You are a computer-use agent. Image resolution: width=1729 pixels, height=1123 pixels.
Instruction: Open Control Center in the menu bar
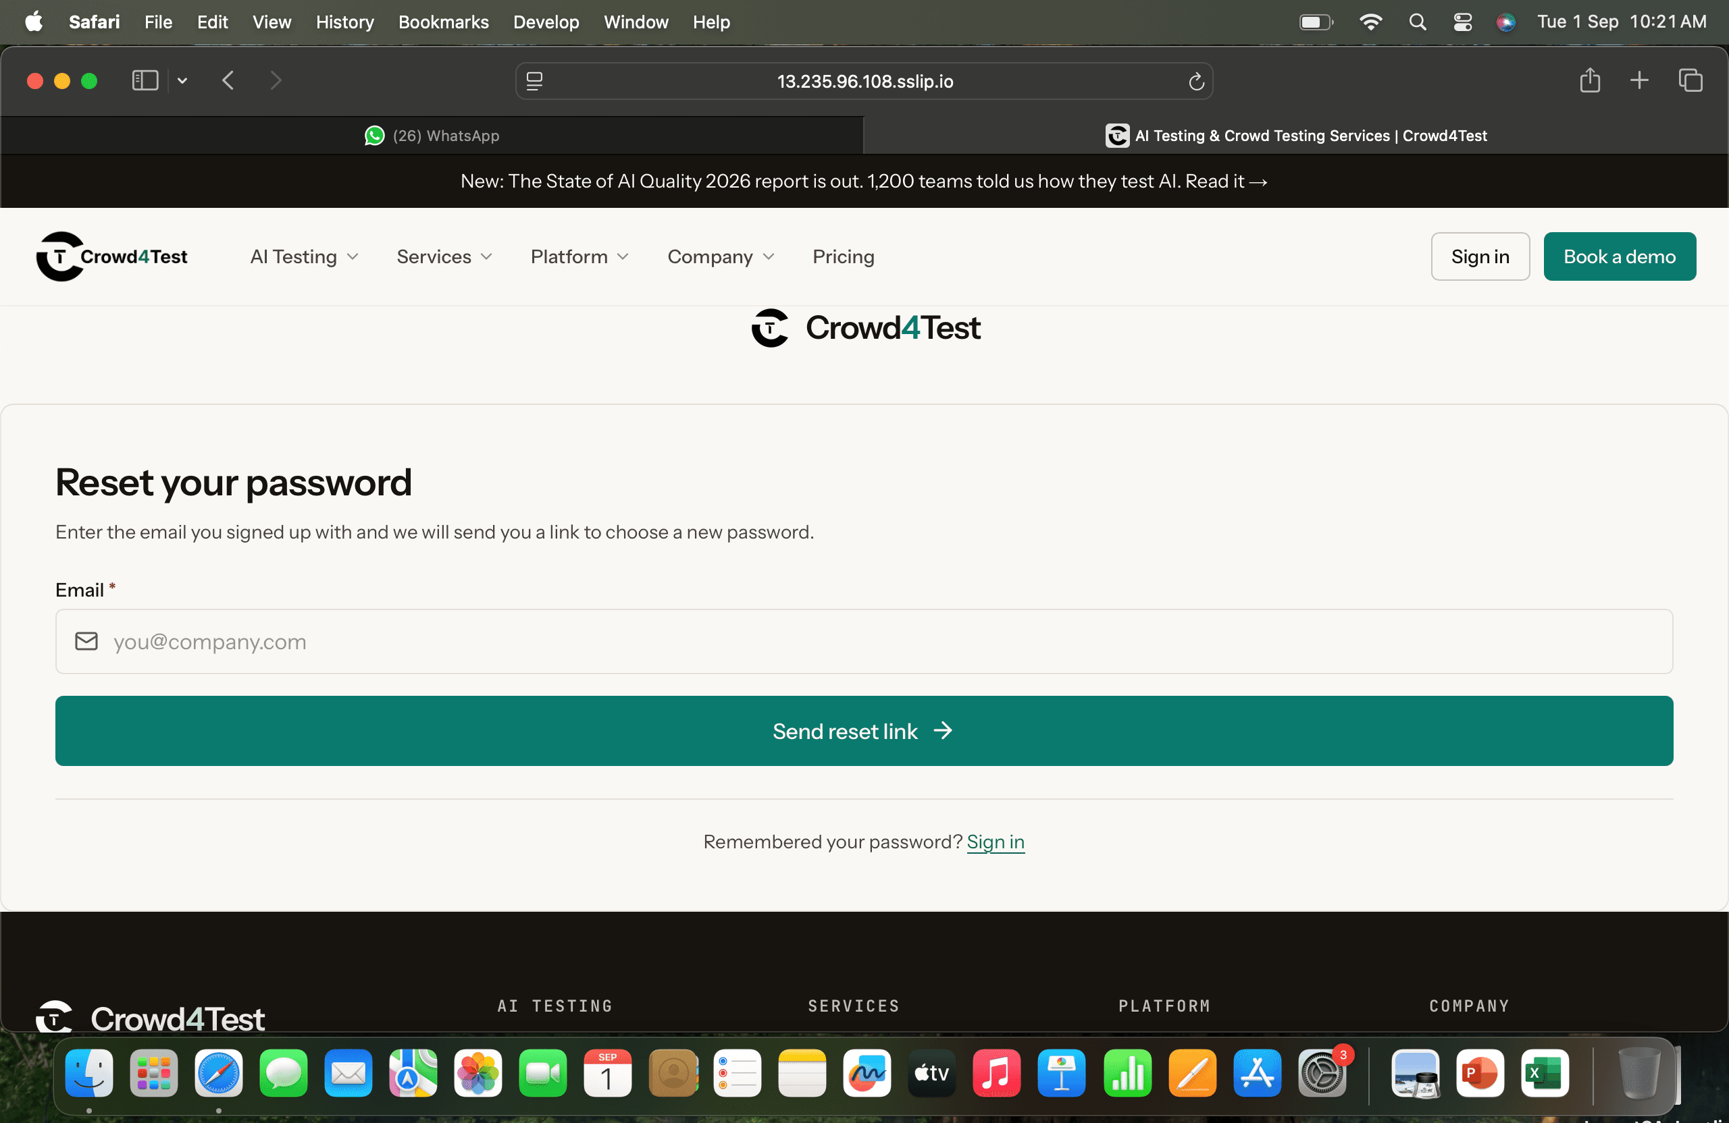click(x=1462, y=22)
